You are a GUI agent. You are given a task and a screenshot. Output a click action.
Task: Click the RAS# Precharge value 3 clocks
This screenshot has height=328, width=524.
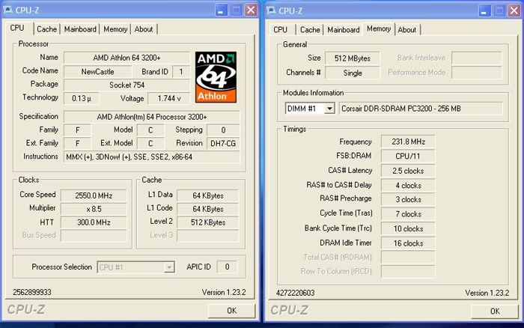tap(408, 200)
